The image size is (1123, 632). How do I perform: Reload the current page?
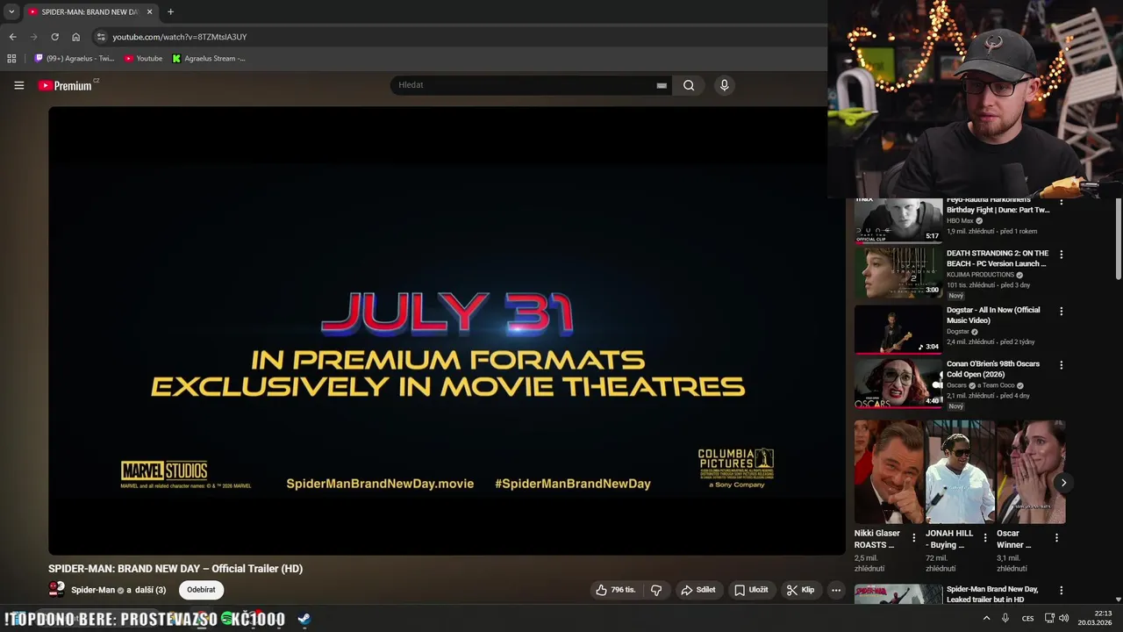coord(54,37)
